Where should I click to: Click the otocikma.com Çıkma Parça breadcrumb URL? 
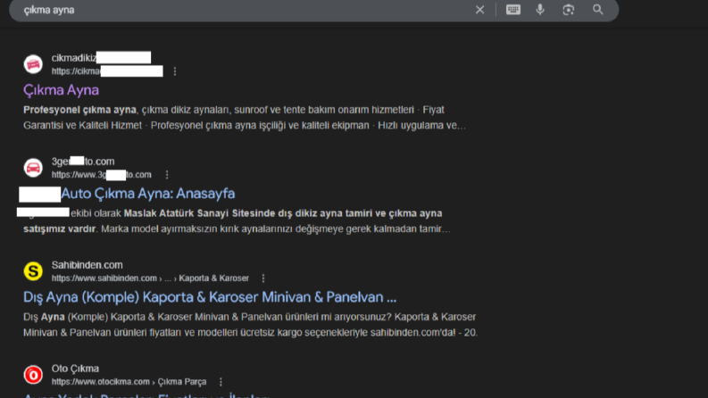click(x=129, y=382)
